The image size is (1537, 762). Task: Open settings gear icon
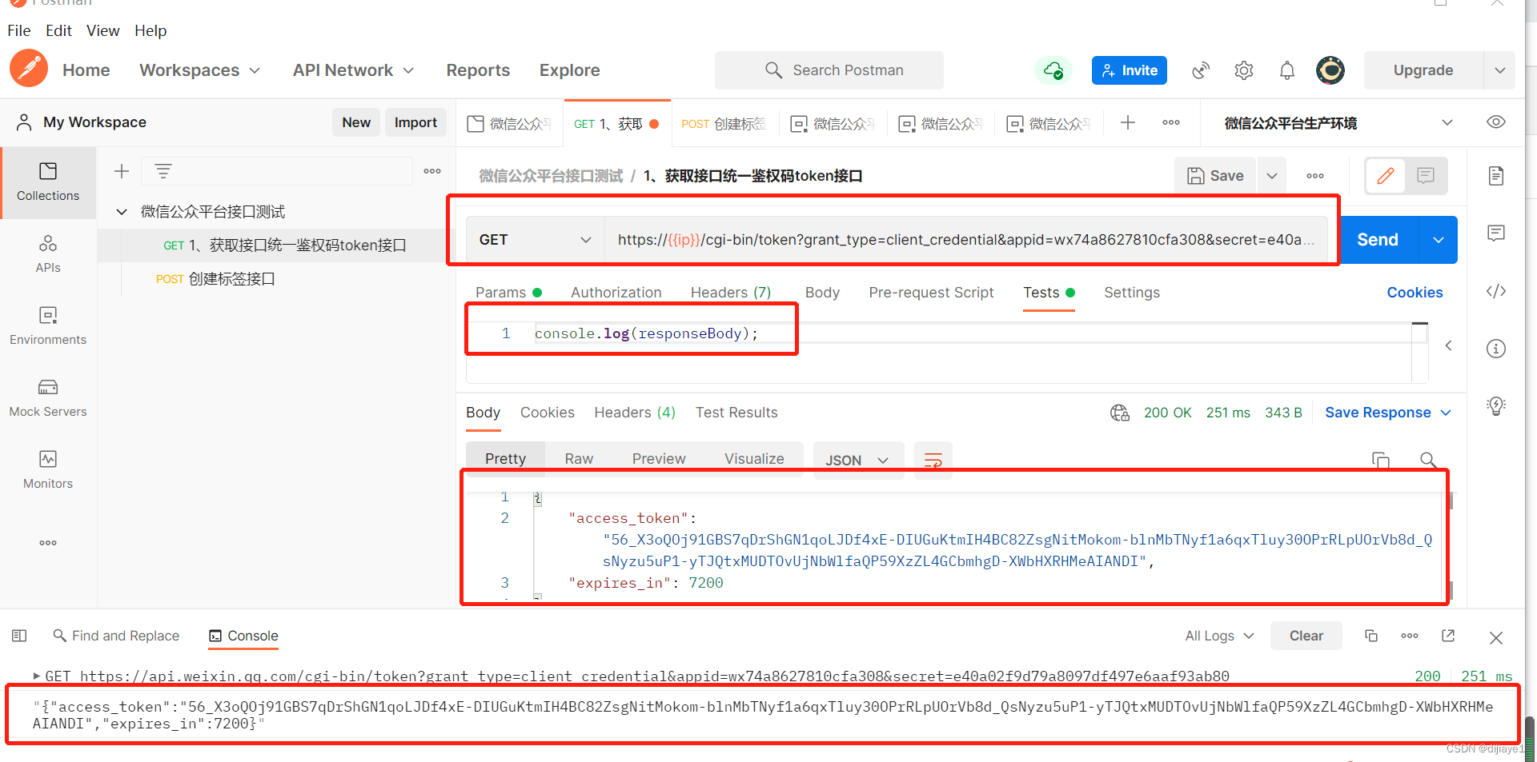point(1244,70)
